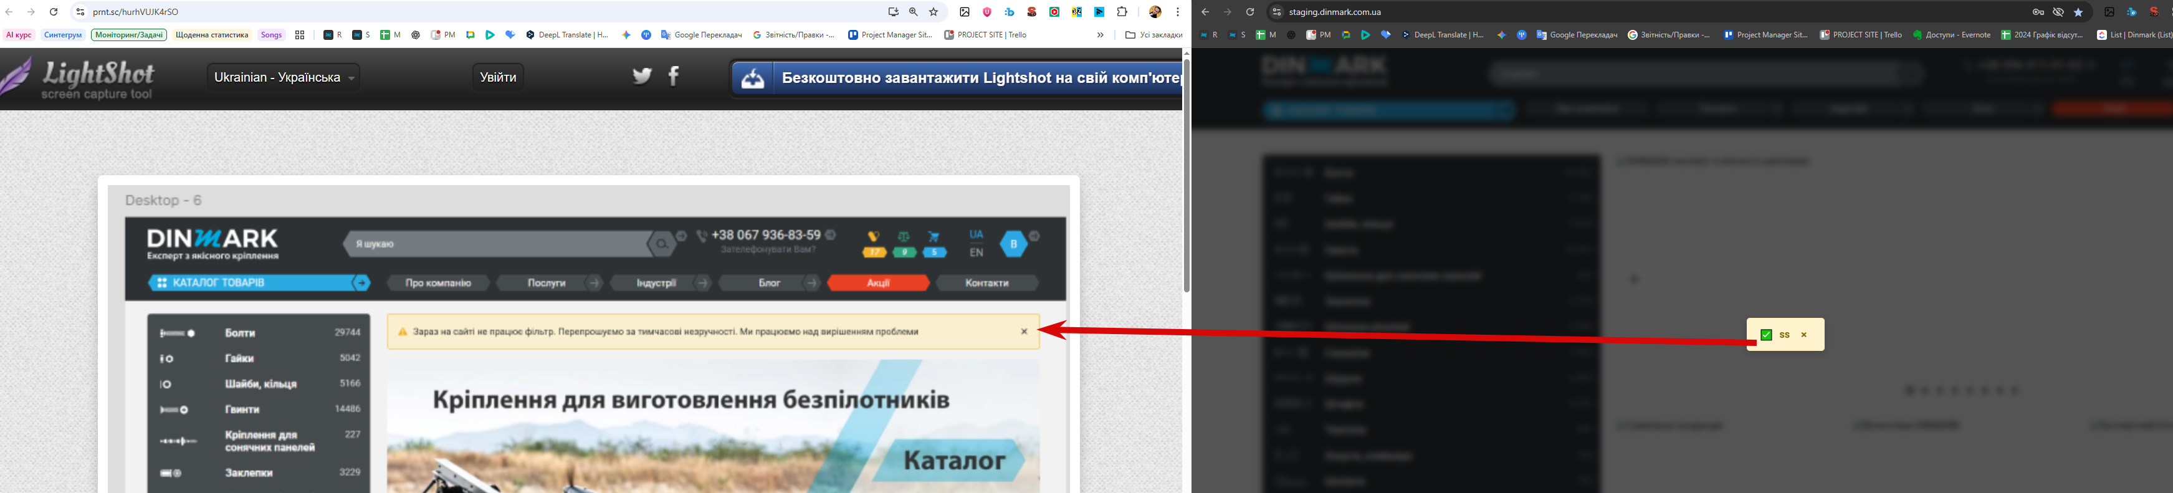This screenshot has height=493, width=2173.
Task: Click the tab groups grid icon in bookmarks bar
Action: coord(300,35)
